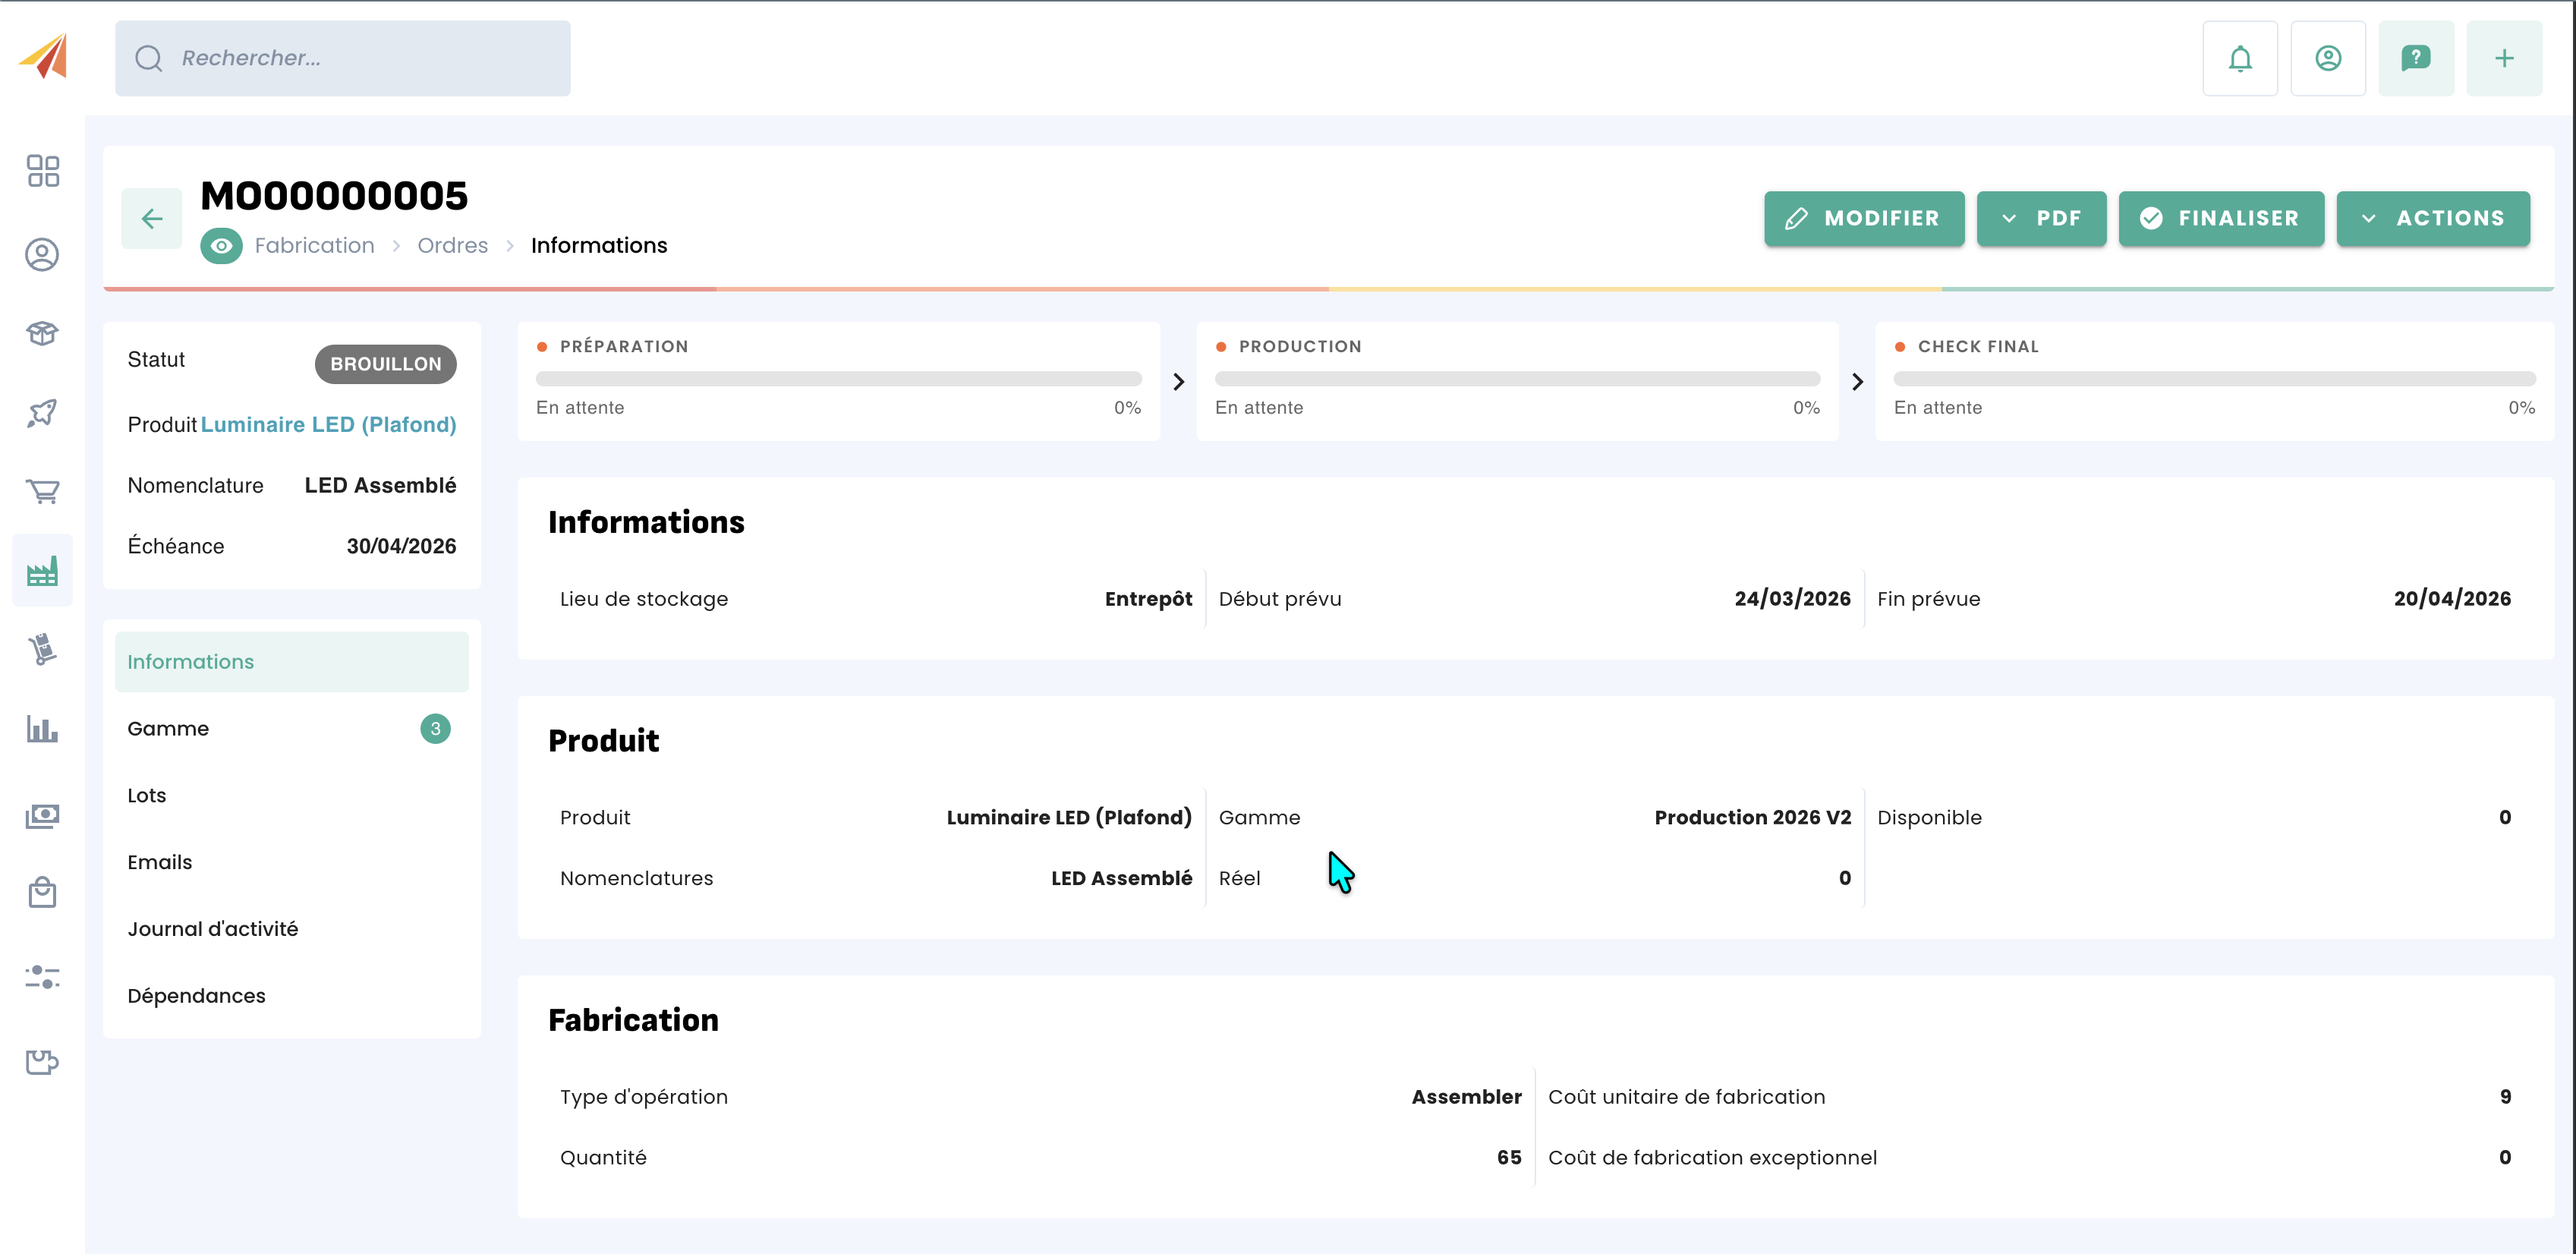Expand the ACTIONS dropdown menu
The image size is (2576, 1254).
pos(2432,218)
